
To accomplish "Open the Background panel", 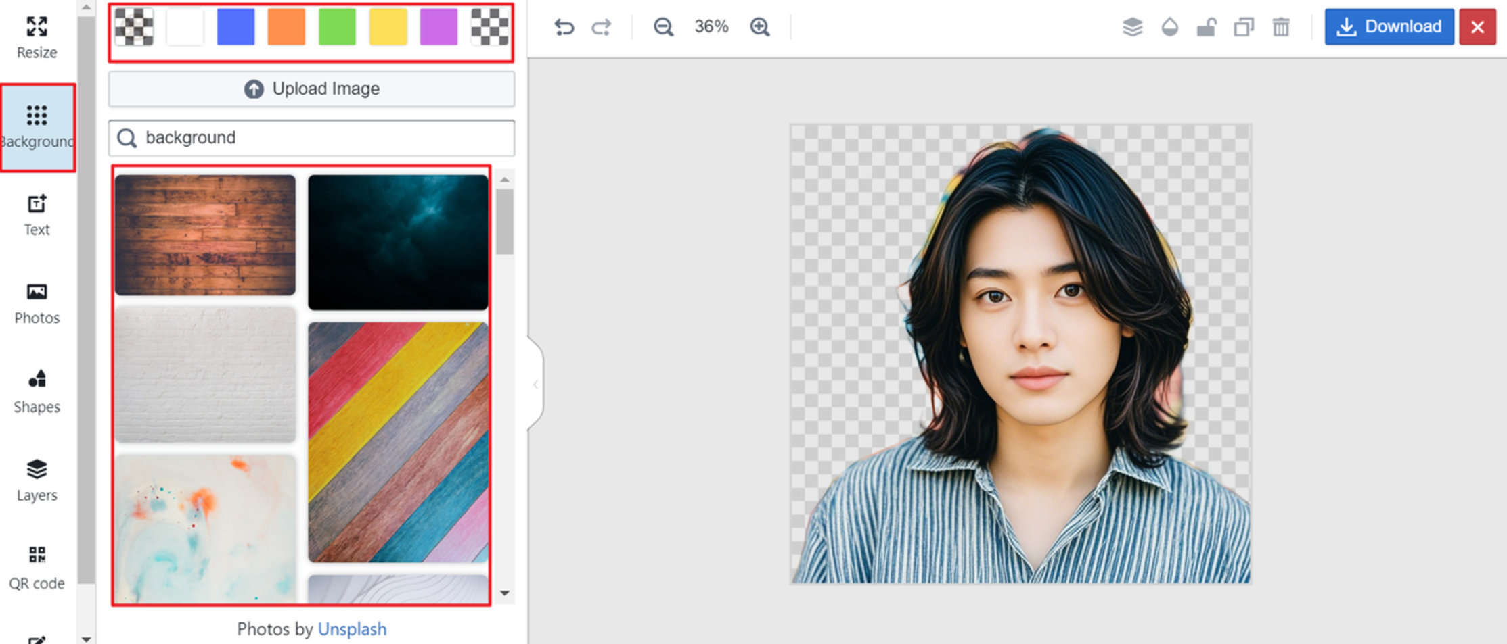I will [37, 127].
